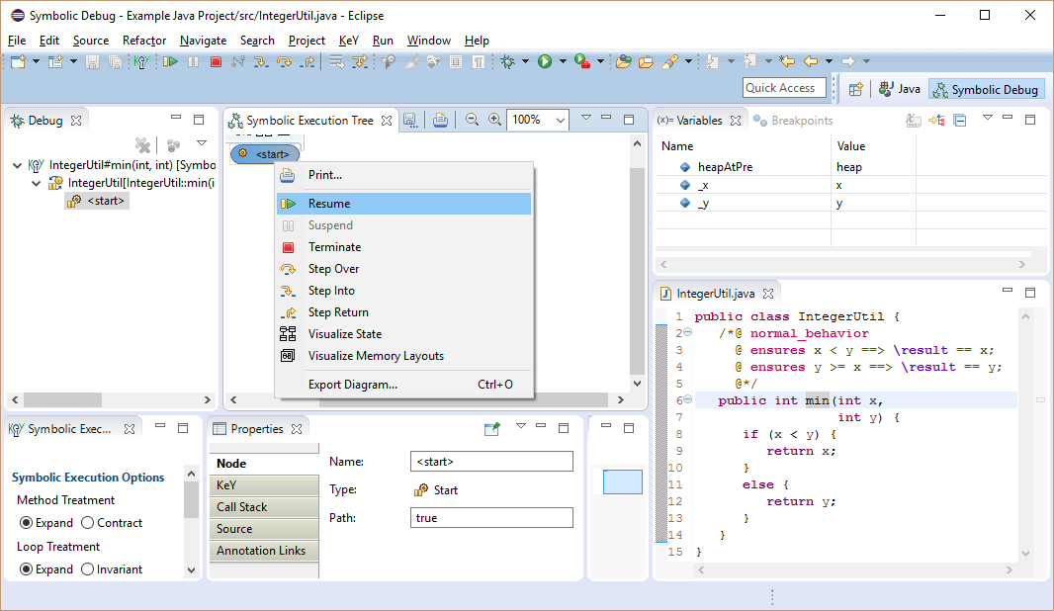
Task: Open the Run button dropdown arrow
Action: click(563, 62)
